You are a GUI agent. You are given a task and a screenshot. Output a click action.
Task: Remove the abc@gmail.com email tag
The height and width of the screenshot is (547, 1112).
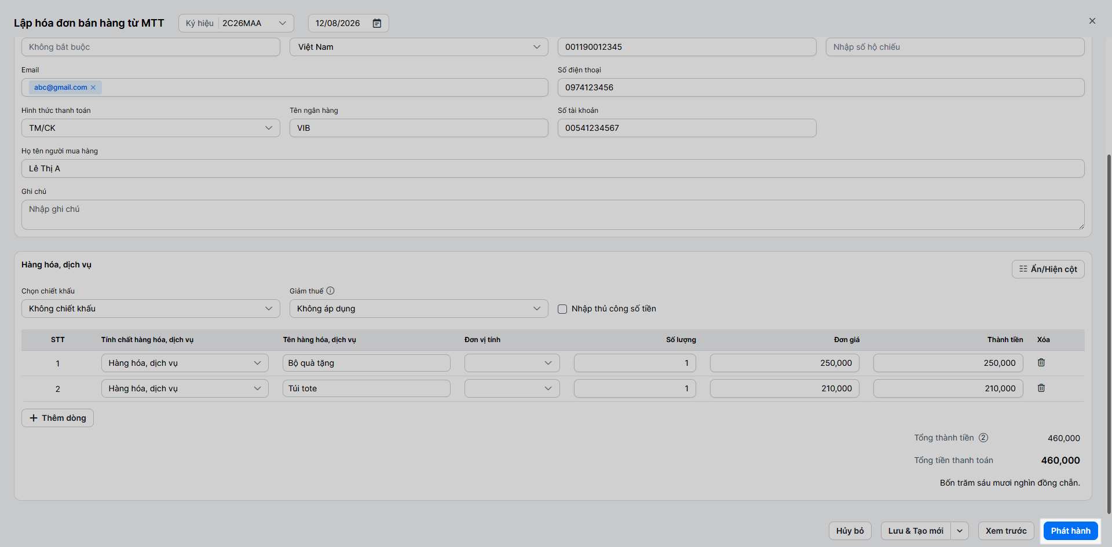[93, 87]
